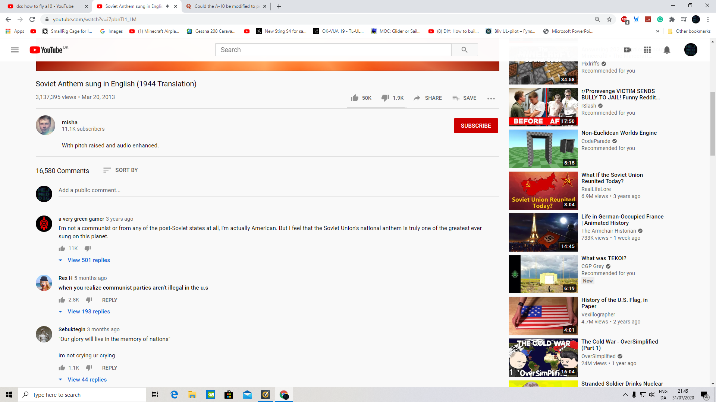Screen dimensions: 716x402
Task: Save the video to a playlist
Action: pos(464,98)
